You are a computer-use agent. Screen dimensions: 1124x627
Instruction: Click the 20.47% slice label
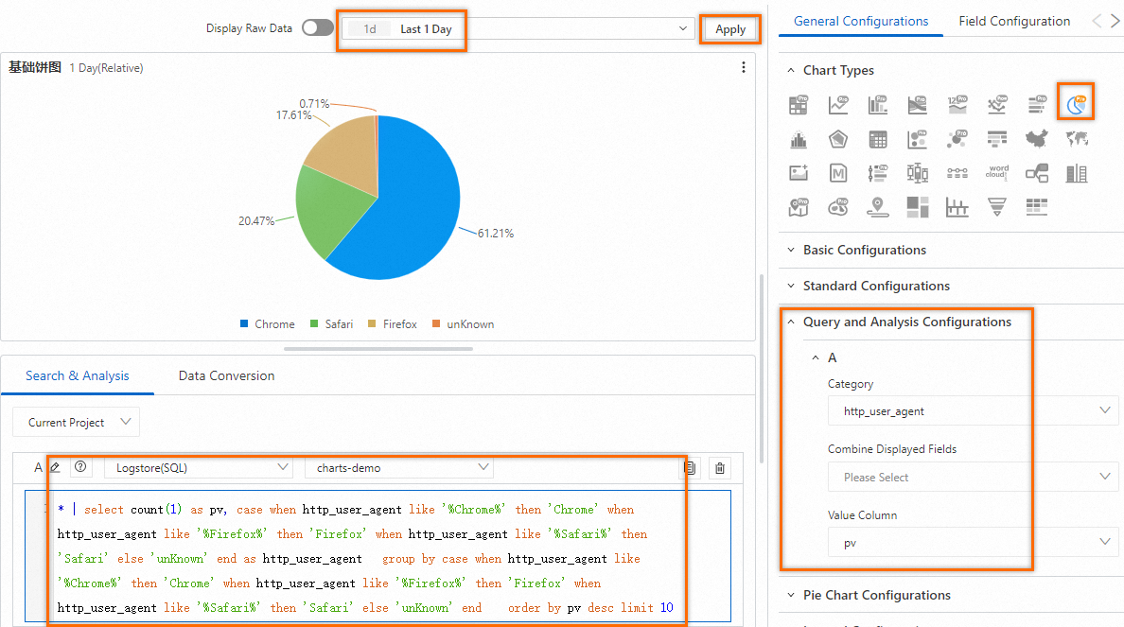256,221
